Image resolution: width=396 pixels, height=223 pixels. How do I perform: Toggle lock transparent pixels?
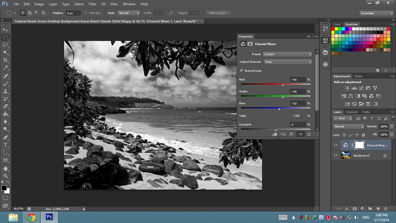(344, 135)
